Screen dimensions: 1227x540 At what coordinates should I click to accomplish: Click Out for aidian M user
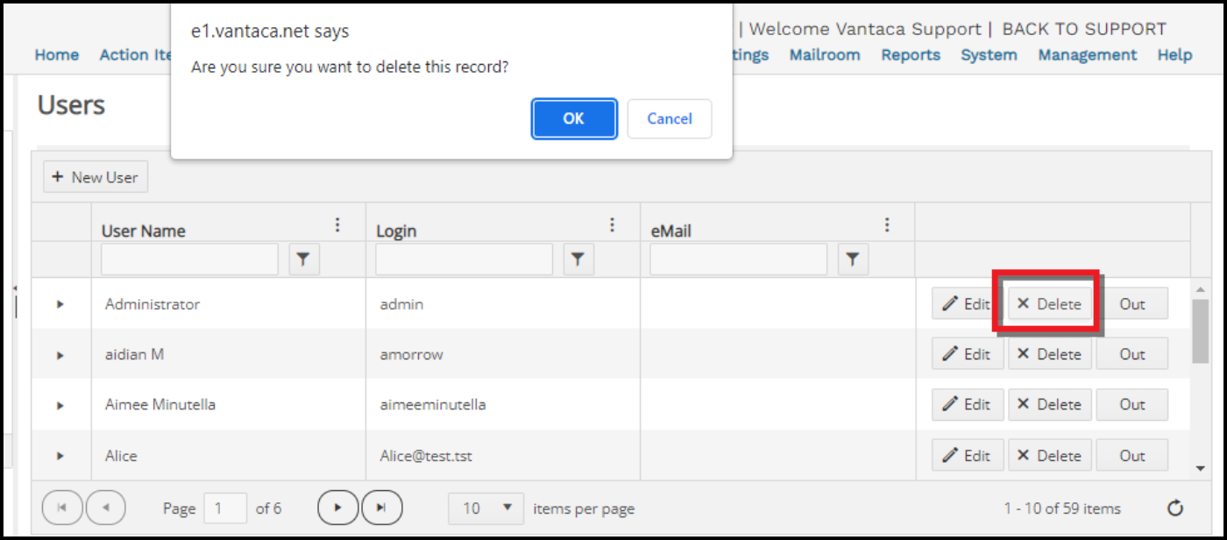tap(1132, 354)
